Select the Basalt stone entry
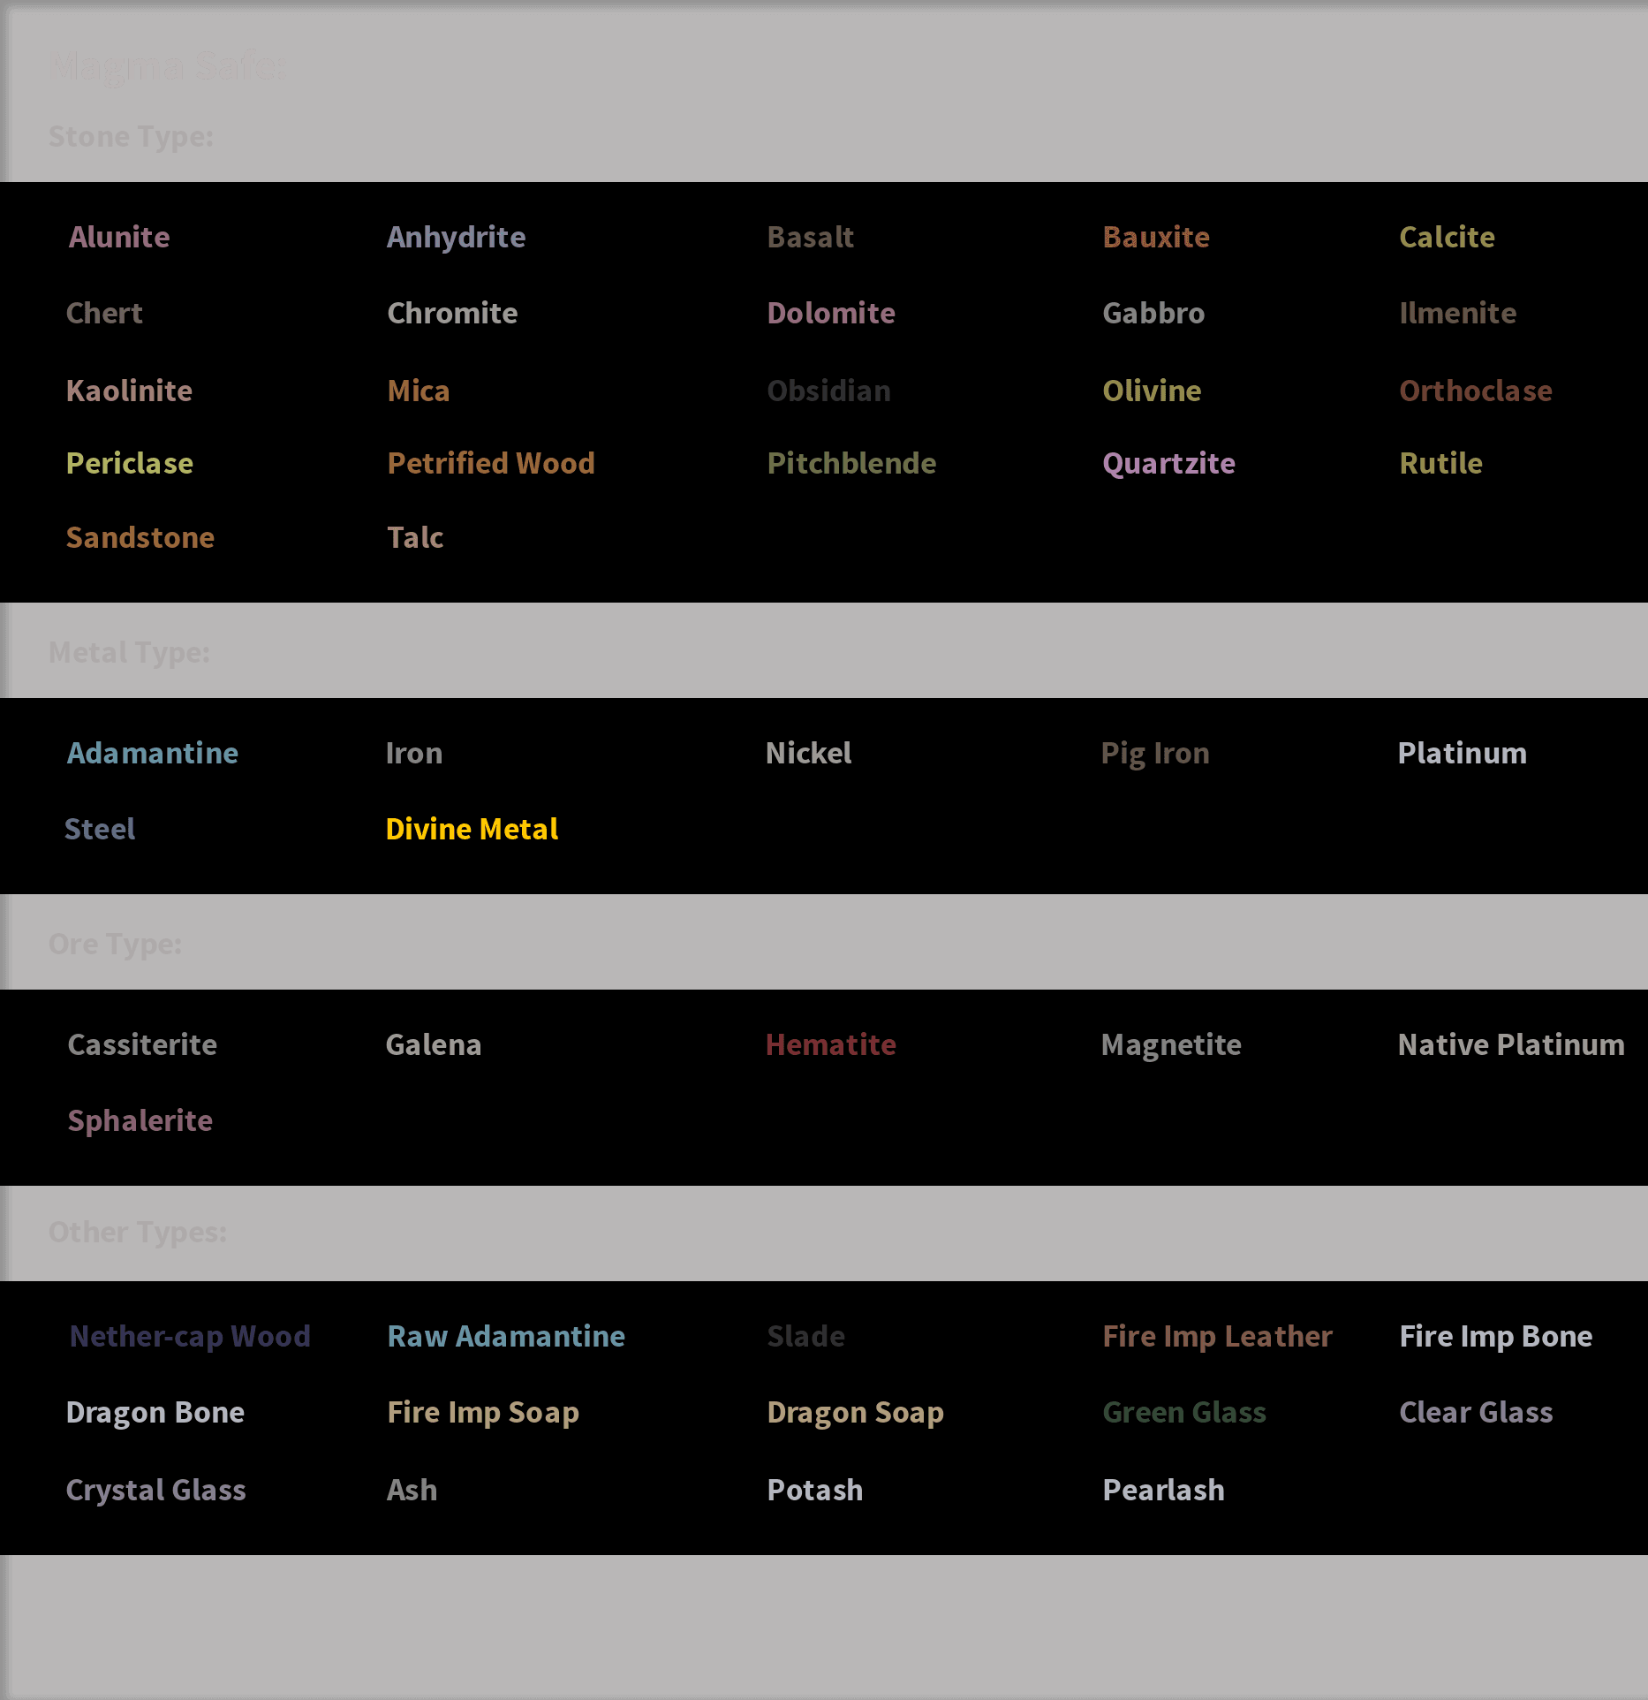 click(x=810, y=237)
